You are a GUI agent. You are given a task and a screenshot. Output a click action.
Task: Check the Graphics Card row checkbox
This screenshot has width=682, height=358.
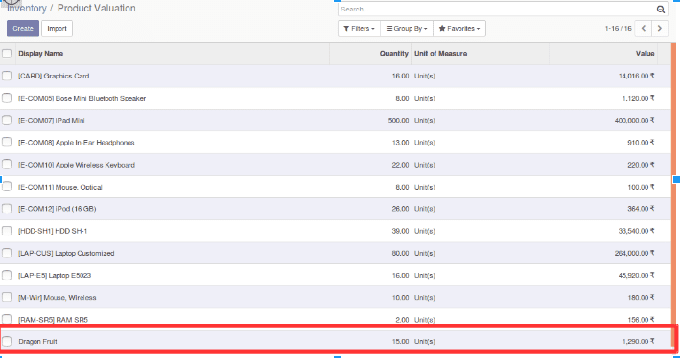coord(7,76)
